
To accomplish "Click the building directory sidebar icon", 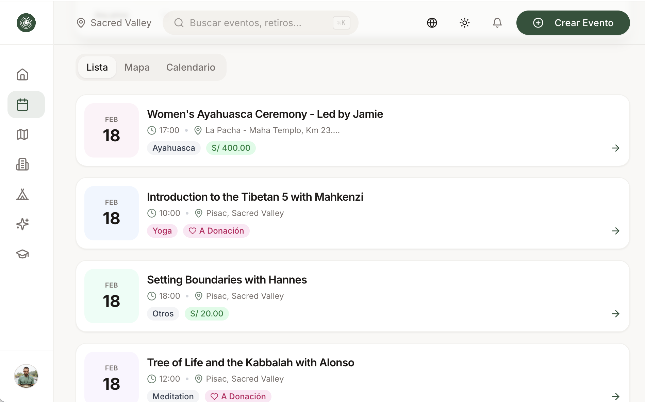I will pyautogui.click(x=22, y=164).
